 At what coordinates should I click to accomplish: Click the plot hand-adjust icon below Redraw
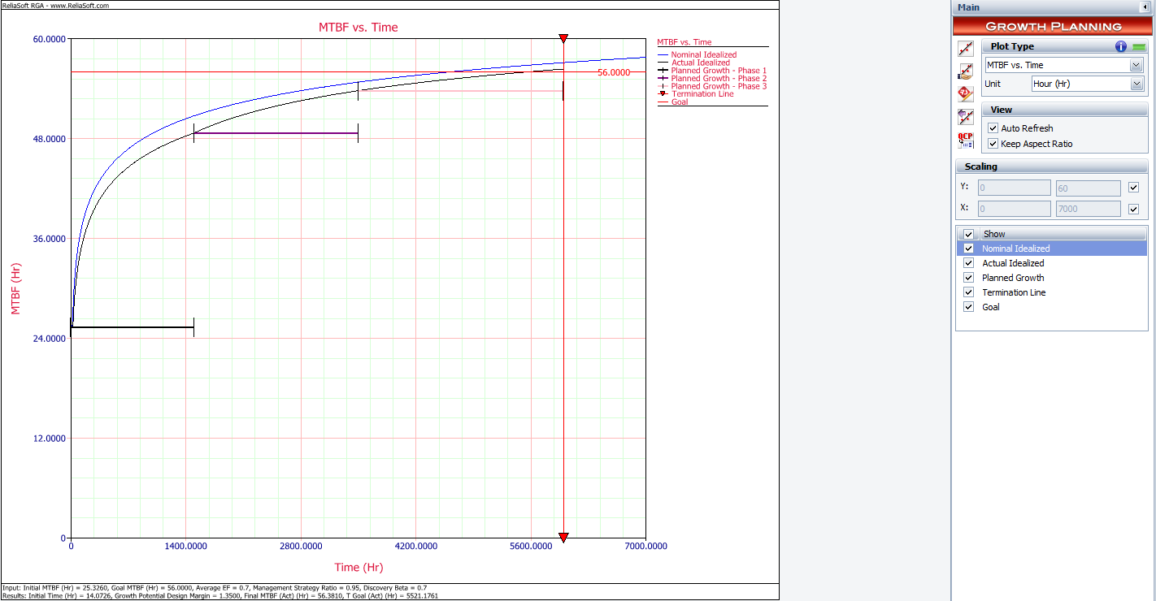(x=966, y=71)
